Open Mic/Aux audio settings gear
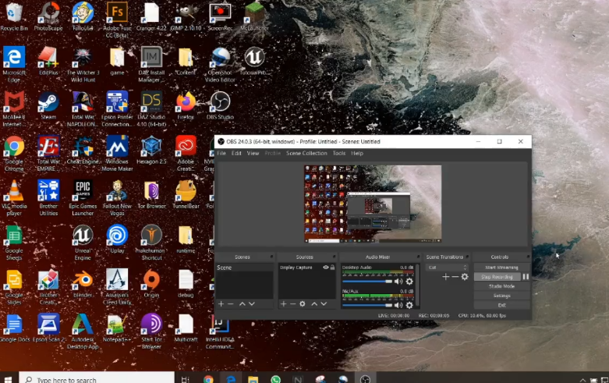 click(409, 305)
